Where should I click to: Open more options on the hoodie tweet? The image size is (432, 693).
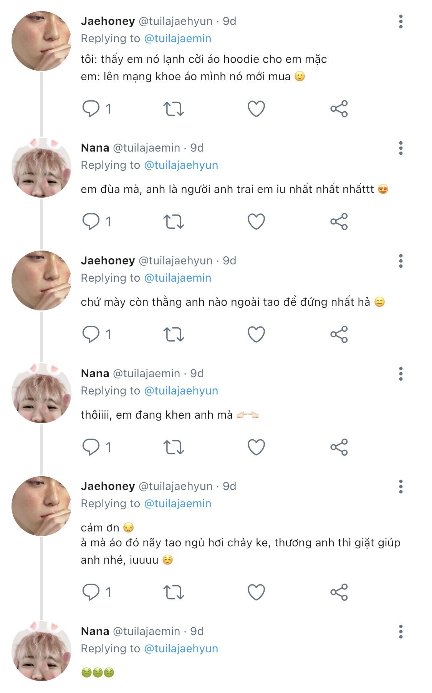point(401,21)
